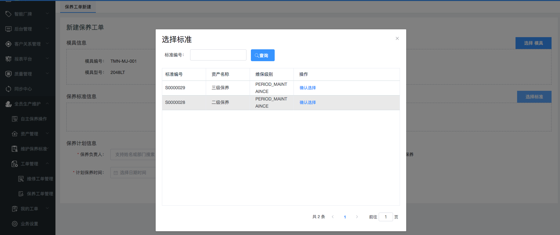
Task: Expand the 智能厂牌 menu chevron
Action: click(47, 13)
